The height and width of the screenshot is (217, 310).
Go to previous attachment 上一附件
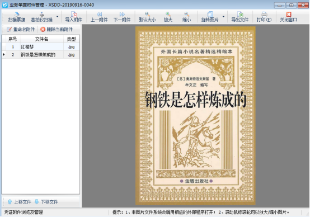99,17
